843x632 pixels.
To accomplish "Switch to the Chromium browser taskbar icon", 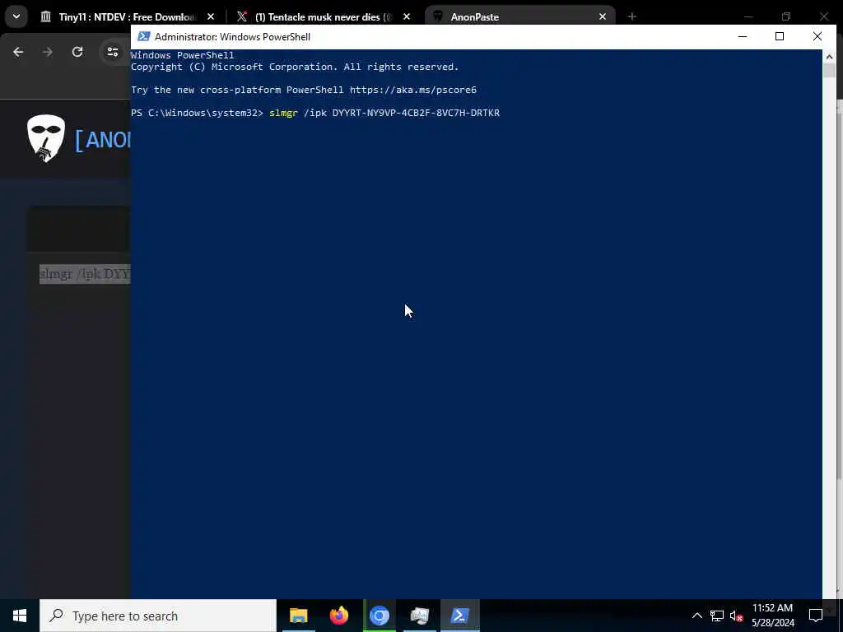I will click(379, 616).
